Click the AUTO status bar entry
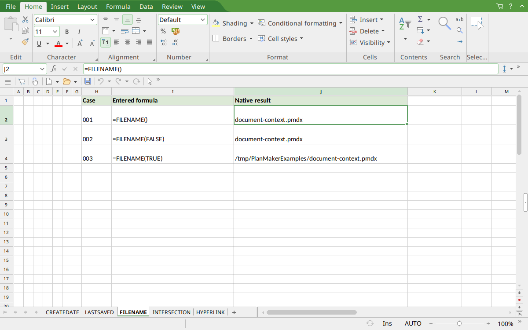The width and height of the screenshot is (528, 330). pyautogui.click(x=413, y=323)
